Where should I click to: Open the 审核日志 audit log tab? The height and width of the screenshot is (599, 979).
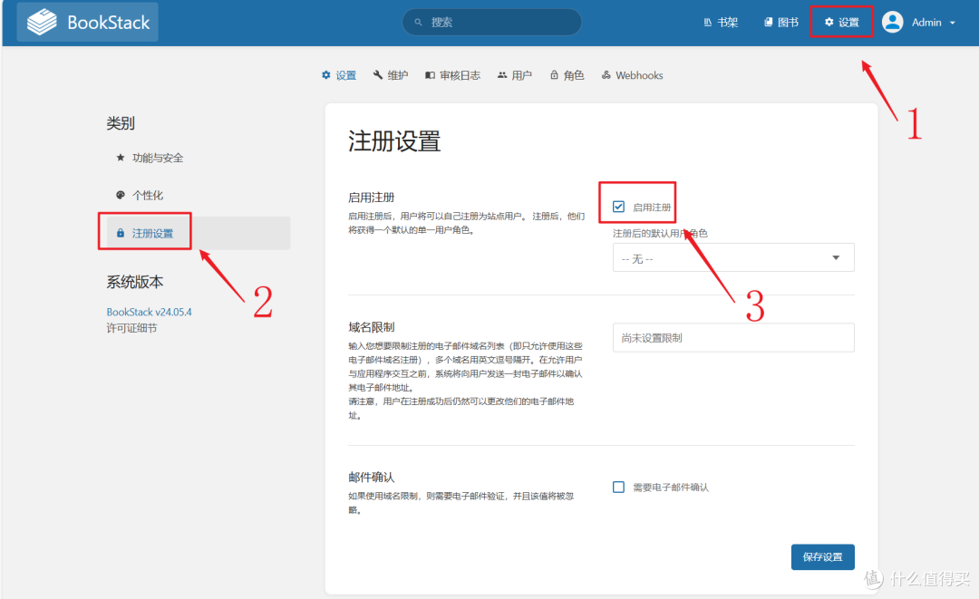click(453, 75)
